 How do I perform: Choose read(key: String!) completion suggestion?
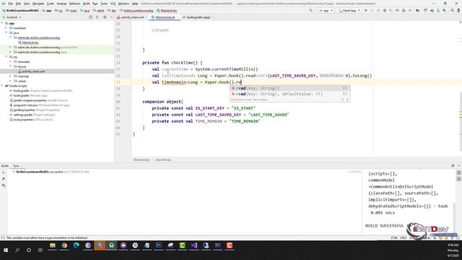pyautogui.click(x=290, y=88)
